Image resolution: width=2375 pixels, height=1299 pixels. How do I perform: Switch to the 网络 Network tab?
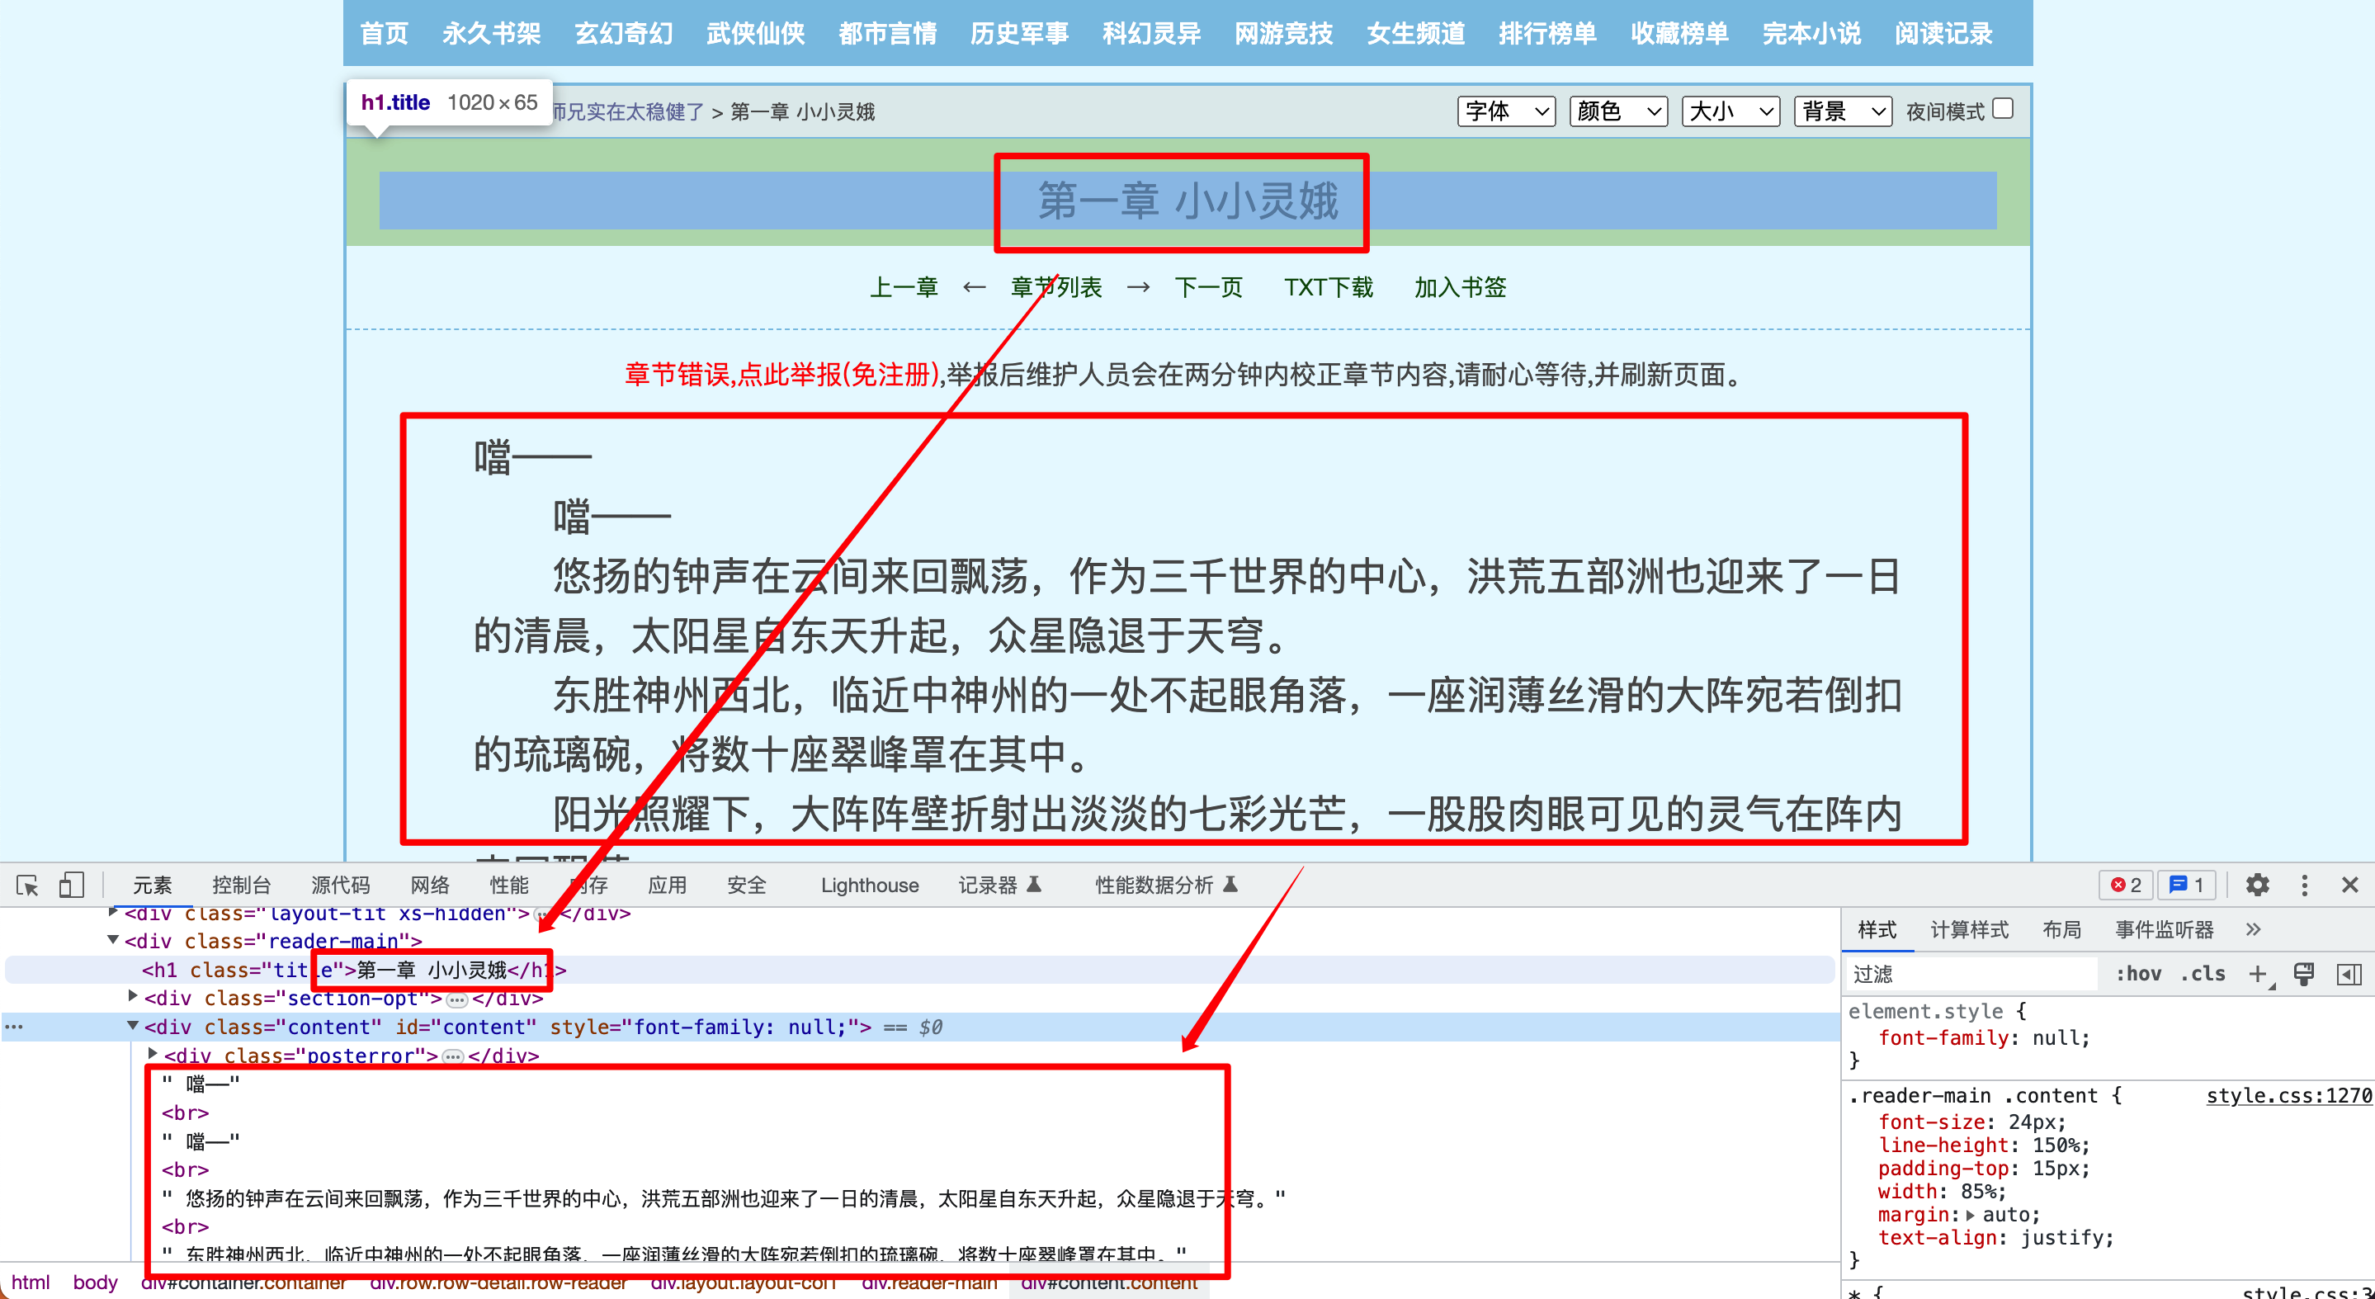click(430, 885)
